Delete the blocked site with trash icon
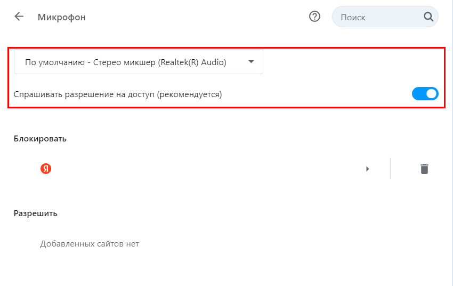The width and height of the screenshot is (453, 286). [x=424, y=169]
